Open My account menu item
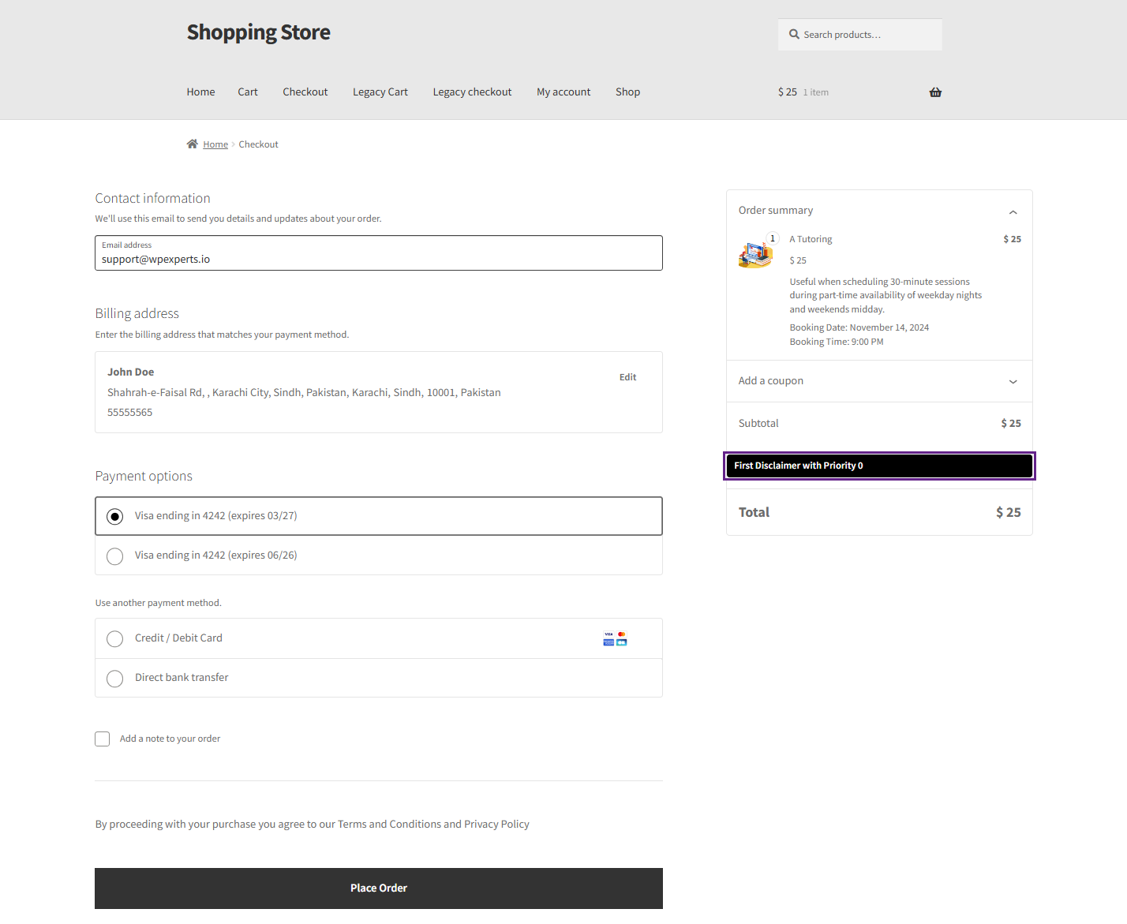This screenshot has height=924, width=1127. tap(563, 92)
